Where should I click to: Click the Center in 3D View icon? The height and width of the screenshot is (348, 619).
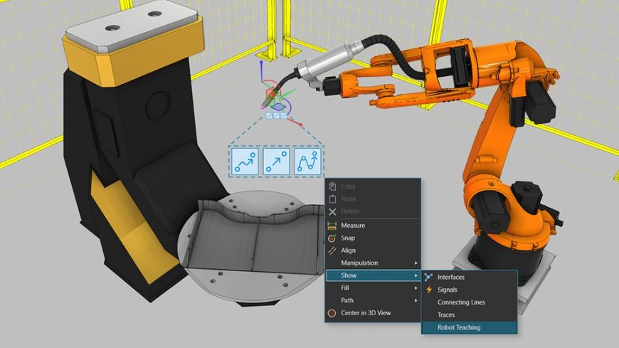point(332,313)
